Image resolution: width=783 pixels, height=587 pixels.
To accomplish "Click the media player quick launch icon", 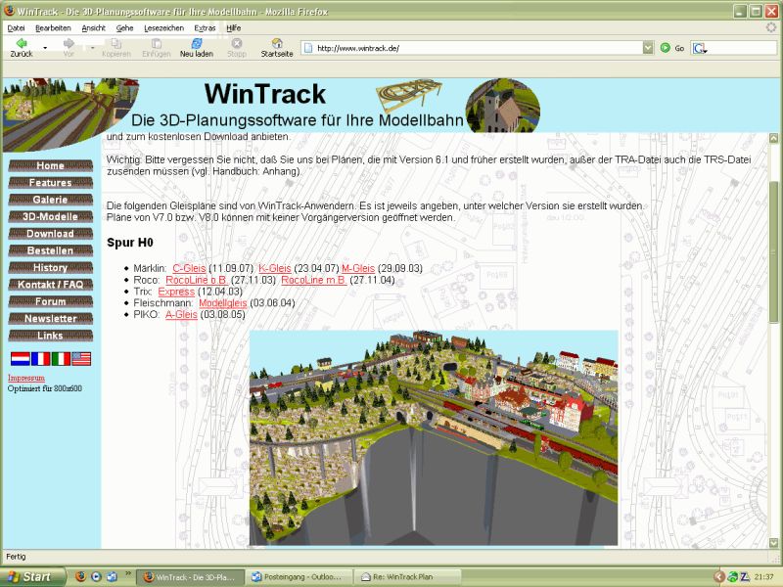I will point(96,576).
